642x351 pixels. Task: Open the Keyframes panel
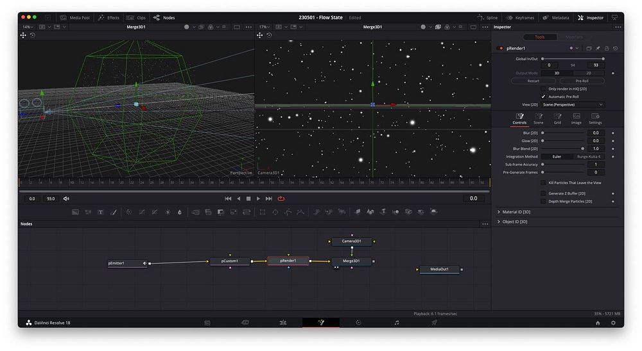point(521,17)
